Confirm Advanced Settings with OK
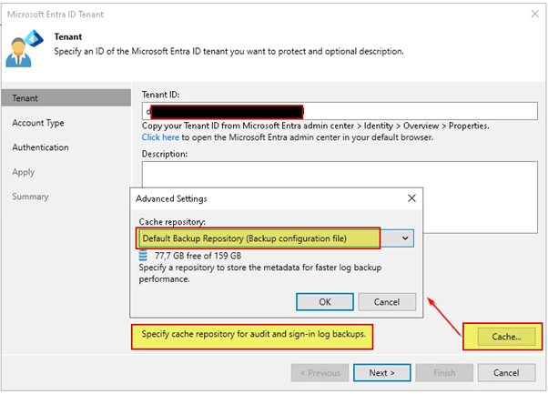This screenshot has height=394, width=548. tap(325, 302)
